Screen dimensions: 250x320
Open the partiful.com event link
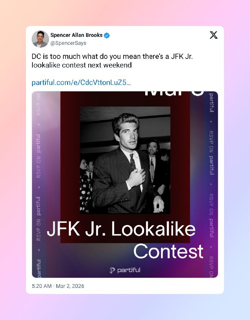click(x=81, y=82)
